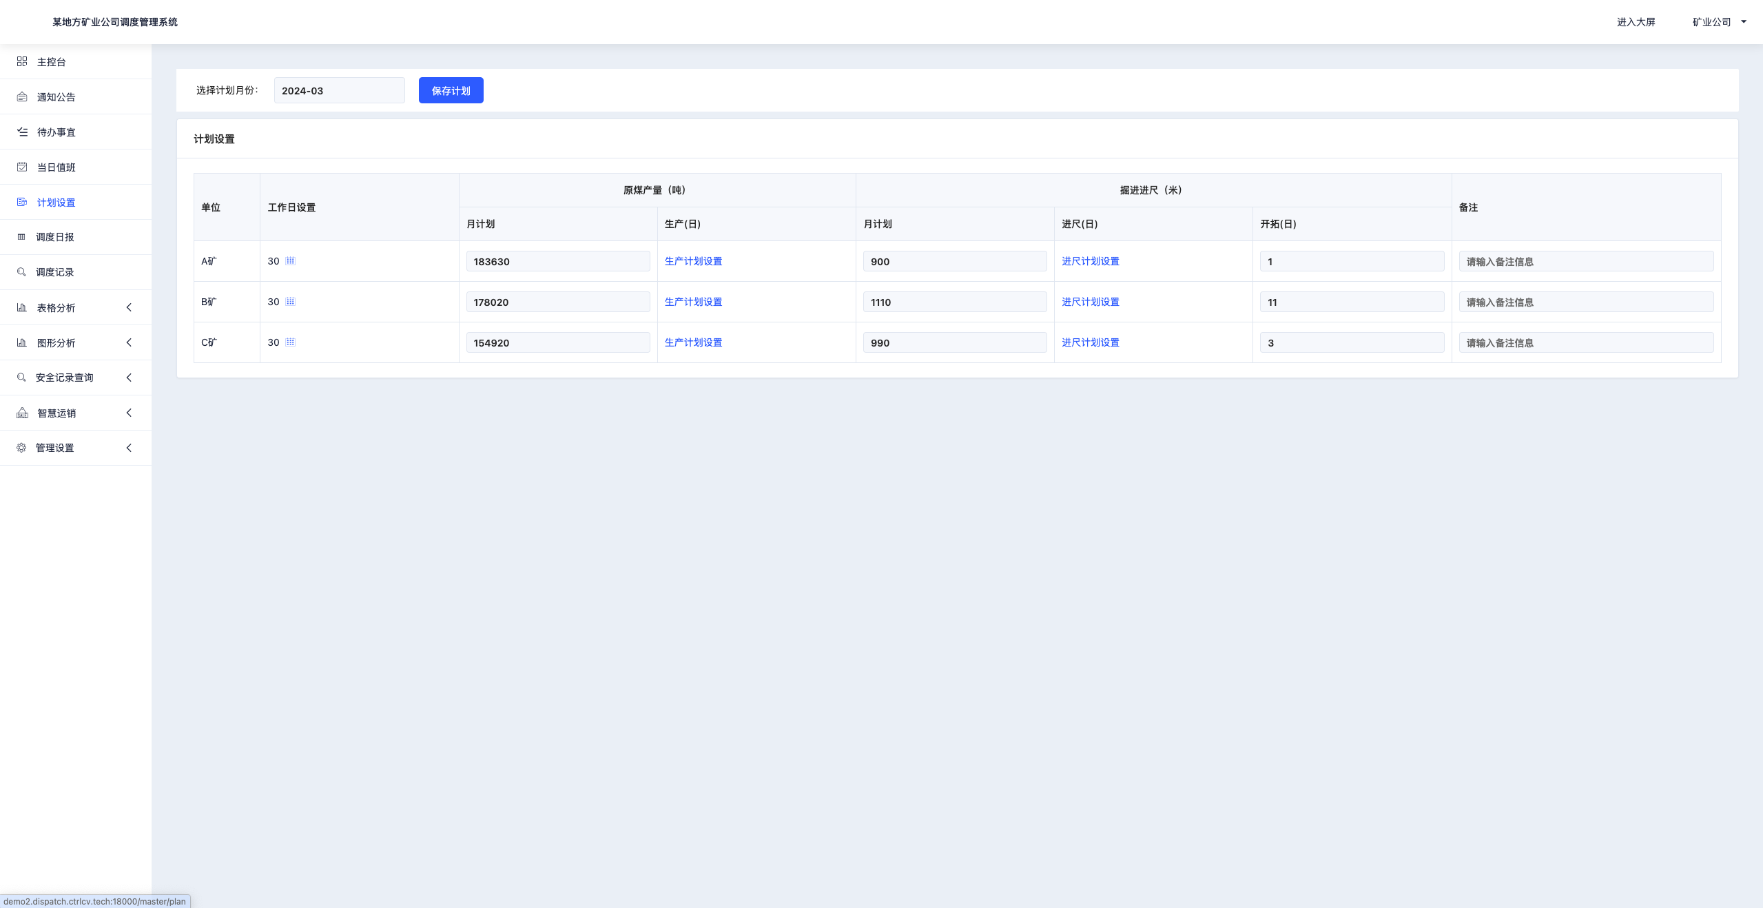Click the 安全记录查询 magnifier icon
Viewport: 1763px width, 908px height.
click(x=21, y=378)
